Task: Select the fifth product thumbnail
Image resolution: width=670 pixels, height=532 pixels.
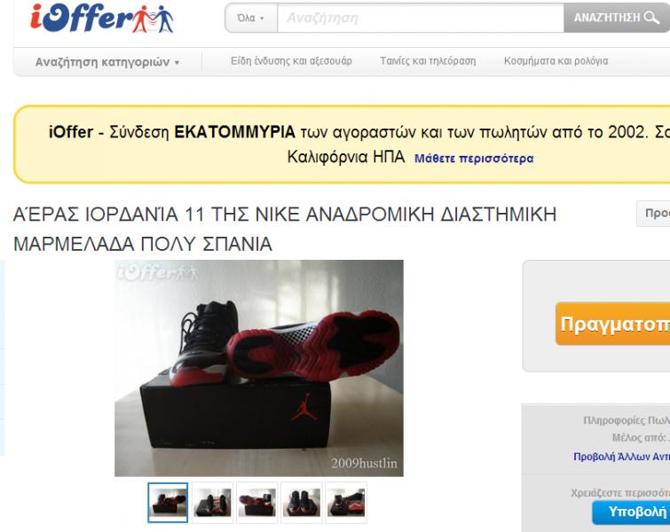Action: pos(346,503)
